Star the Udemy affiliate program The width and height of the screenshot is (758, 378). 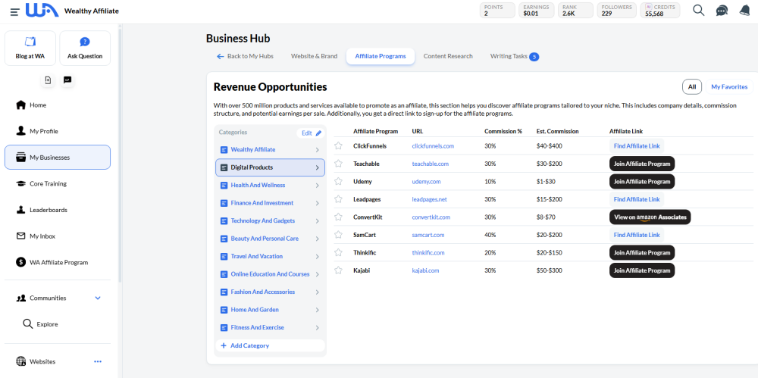(339, 181)
